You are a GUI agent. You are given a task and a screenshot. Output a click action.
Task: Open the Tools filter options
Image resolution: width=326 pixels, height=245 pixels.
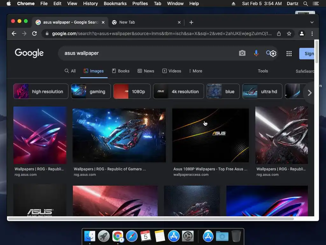pos(263,71)
